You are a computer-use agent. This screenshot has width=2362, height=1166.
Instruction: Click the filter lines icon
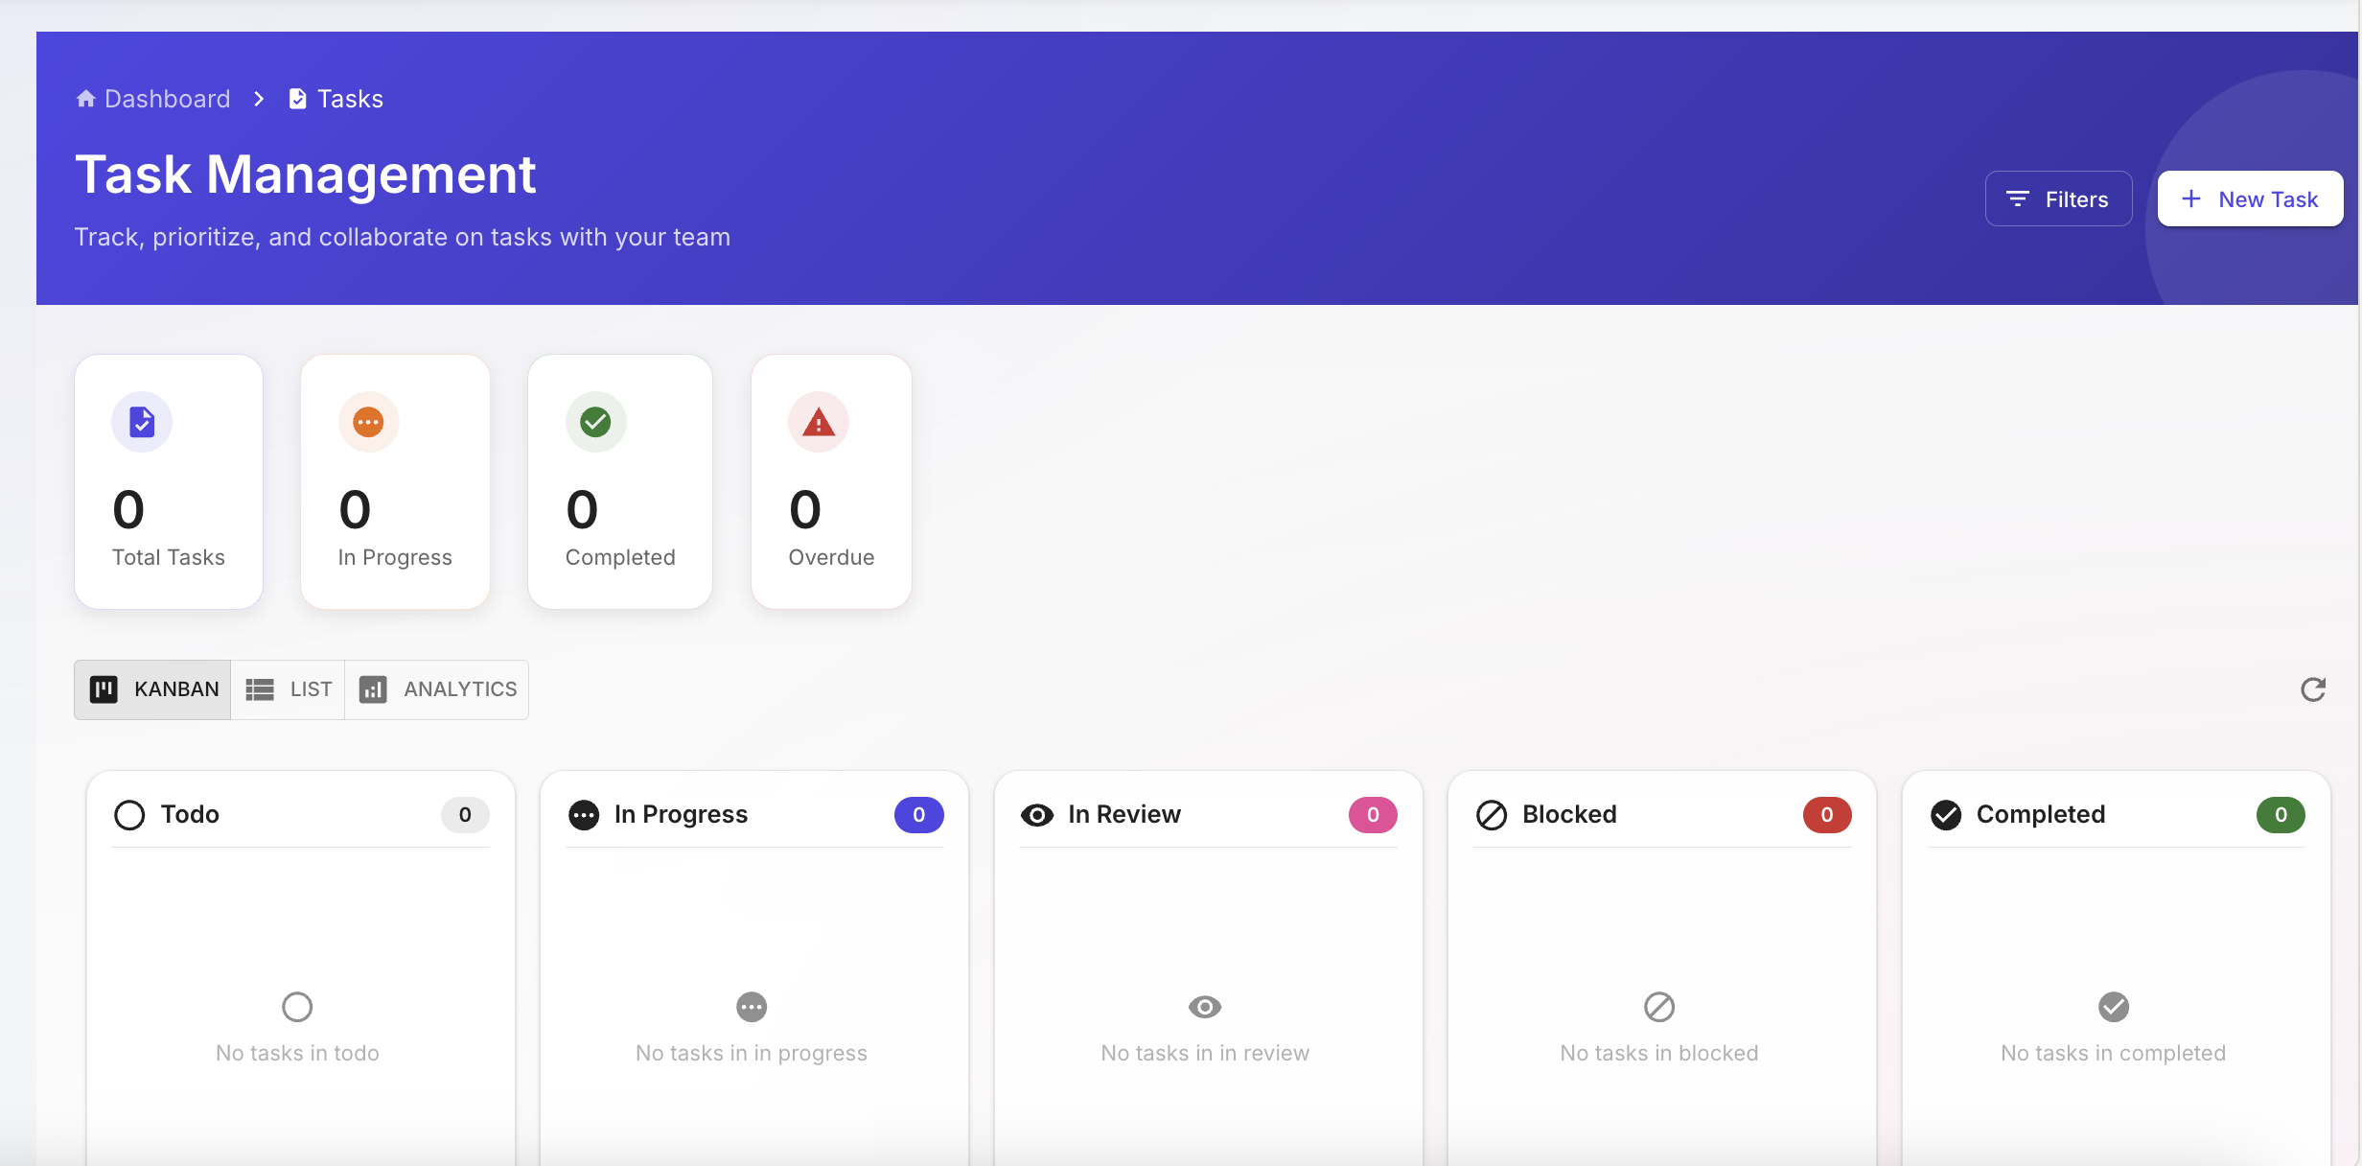click(x=2017, y=198)
